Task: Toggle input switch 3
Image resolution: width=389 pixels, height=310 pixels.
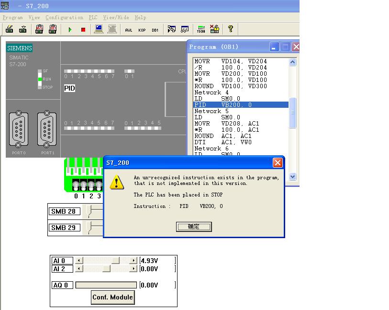Action: (99, 185)
